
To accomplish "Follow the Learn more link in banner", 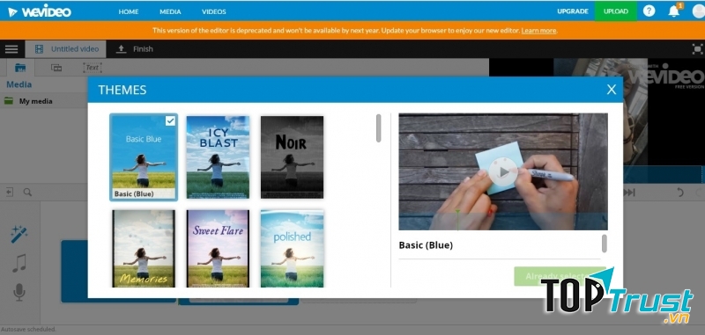I will tap(538, 31).
